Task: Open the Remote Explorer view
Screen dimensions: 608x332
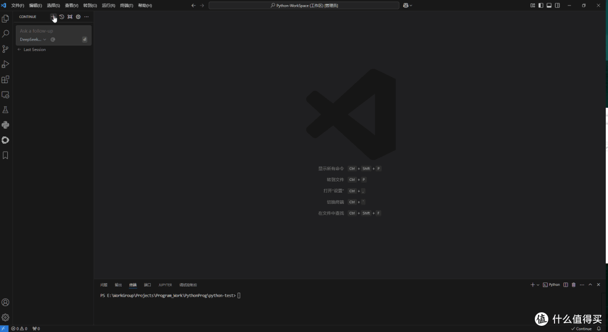Action: point(6,94)
